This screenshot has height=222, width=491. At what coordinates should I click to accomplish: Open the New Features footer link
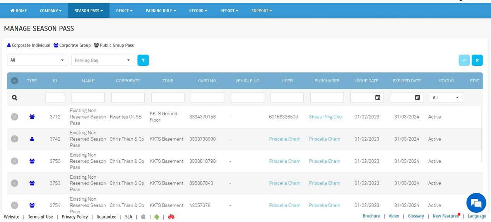point(445,216)
